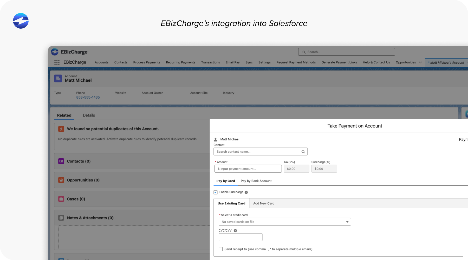This screenshot has width=468, height=260.
Task: Open the Matt Michael | Account tab dropdown
Action: pyautogui.click(x=467, y=62)
